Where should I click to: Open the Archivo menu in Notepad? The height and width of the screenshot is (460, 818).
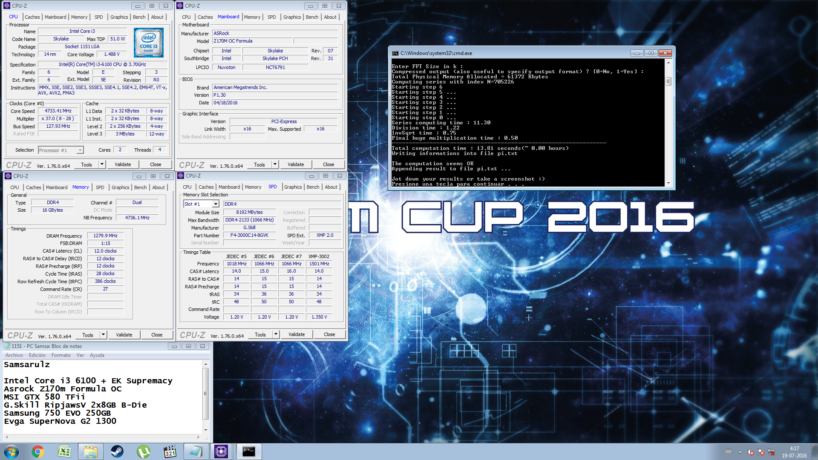tap(14, 355)
